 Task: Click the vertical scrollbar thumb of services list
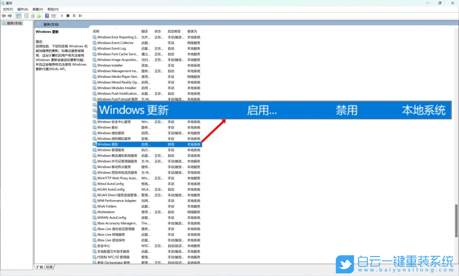point(456,221)
